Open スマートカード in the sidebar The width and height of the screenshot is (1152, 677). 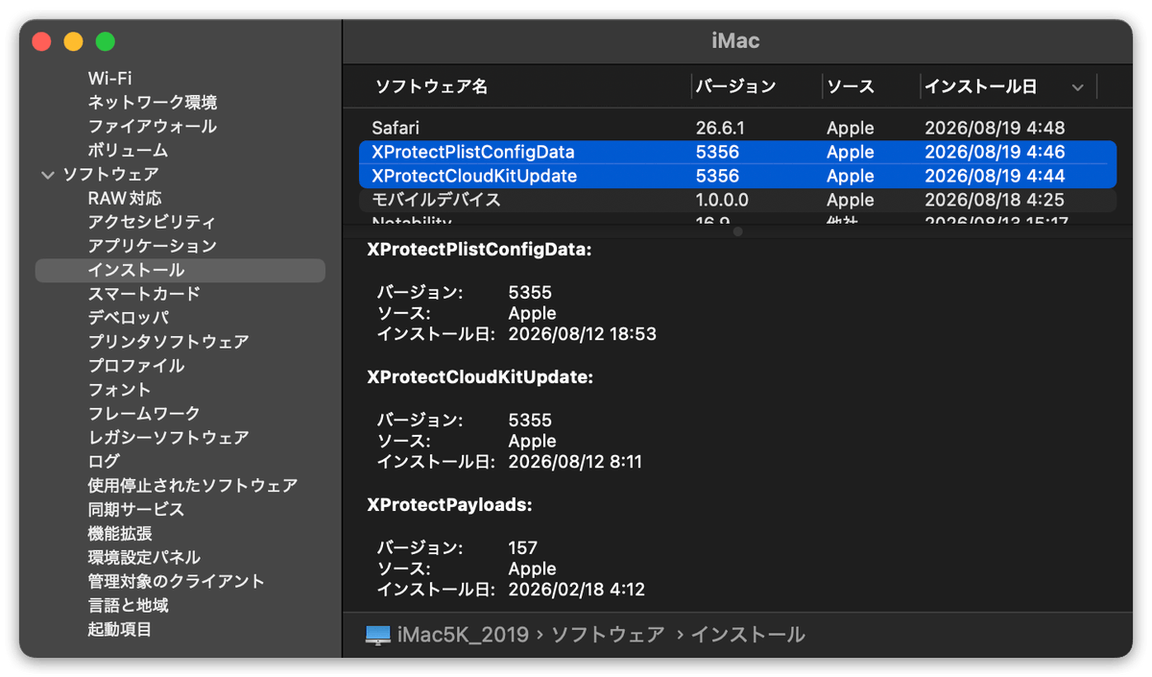[x=144, y=295]
